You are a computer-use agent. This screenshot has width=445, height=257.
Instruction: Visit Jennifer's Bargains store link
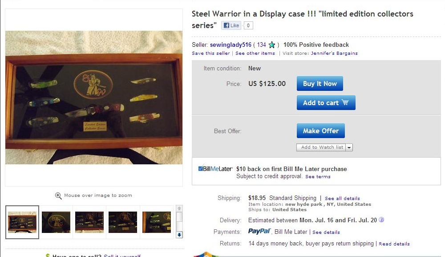coord(334,53)
